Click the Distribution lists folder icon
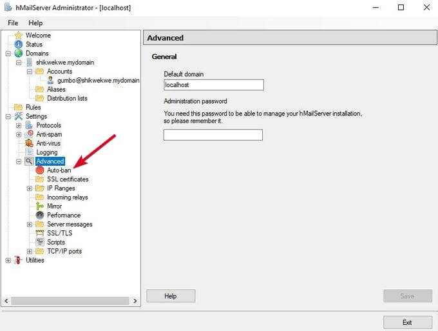Viewport: 438px width, 331px height. click(40, 98)
